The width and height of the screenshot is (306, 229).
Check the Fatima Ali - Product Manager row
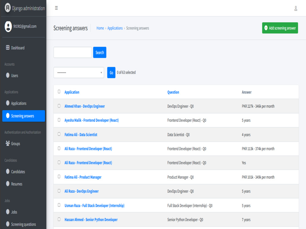point(59,176)
